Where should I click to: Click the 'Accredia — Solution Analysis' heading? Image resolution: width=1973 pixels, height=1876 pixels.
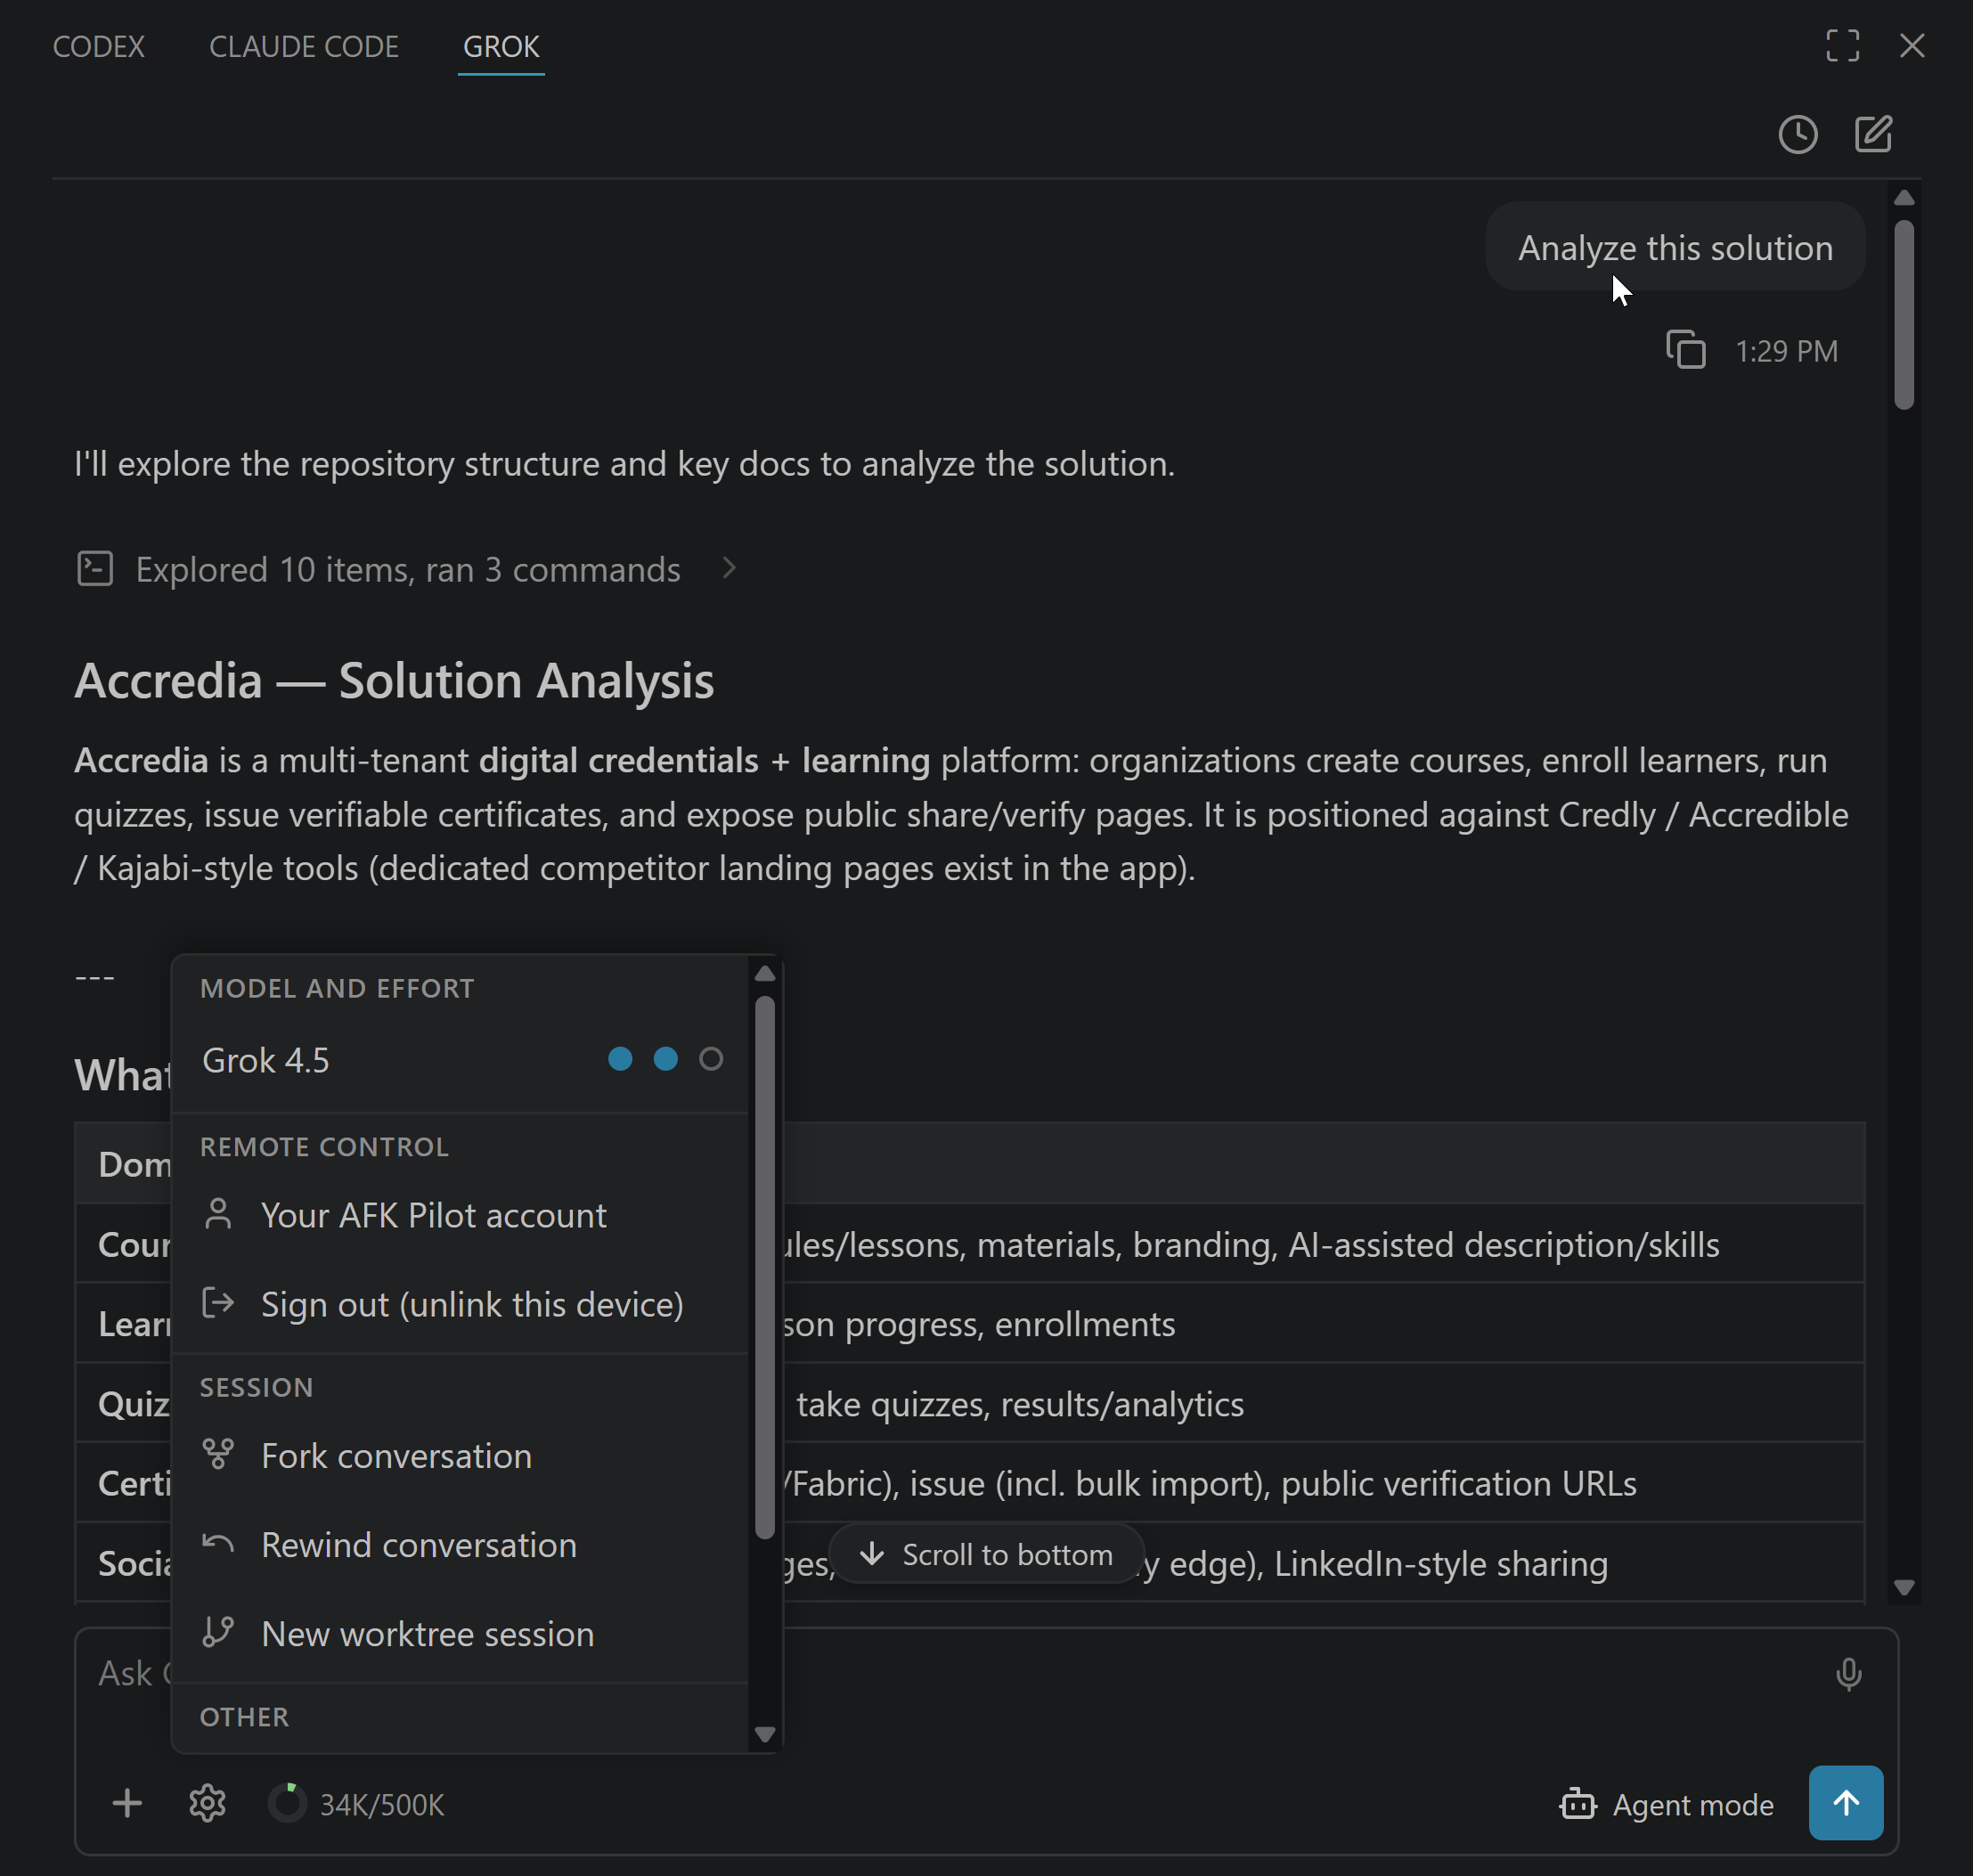[x=394, y=681]
